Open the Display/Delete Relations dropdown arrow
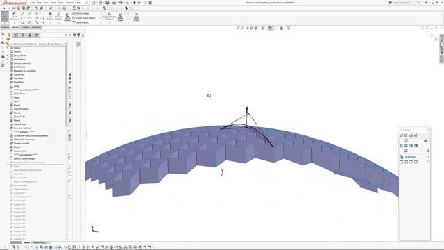Image resolution: width=444 pixels, height=250 pixels. point(110,22)
